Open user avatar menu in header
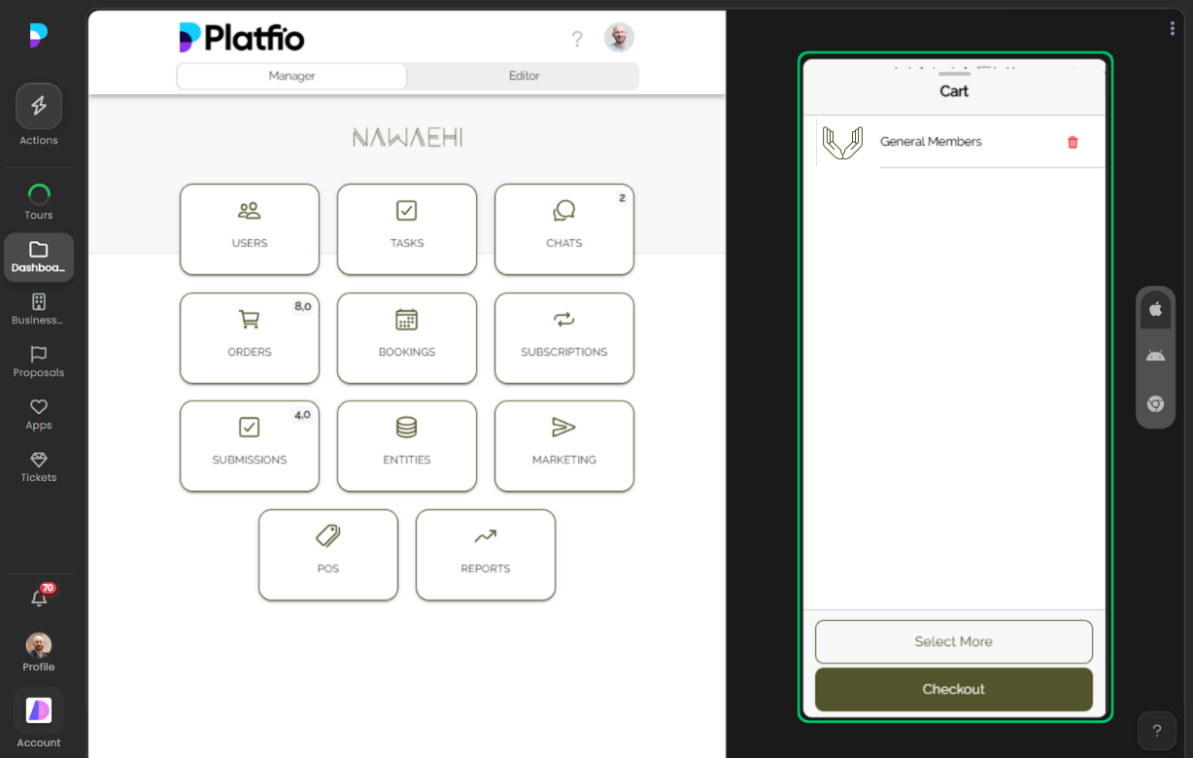 (x=619, y=38)
